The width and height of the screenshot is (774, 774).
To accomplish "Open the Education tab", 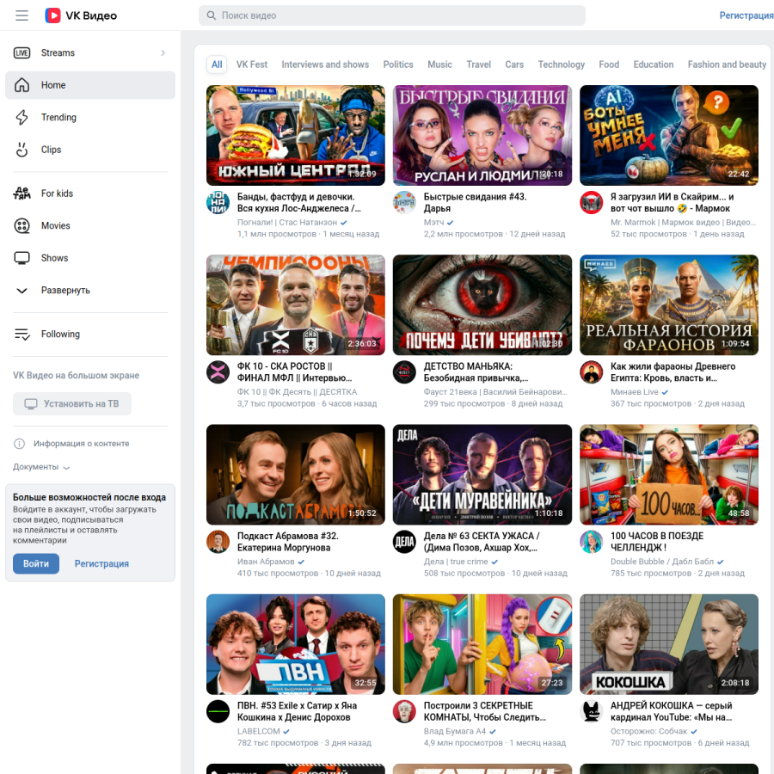I will [x=654, y=64].
